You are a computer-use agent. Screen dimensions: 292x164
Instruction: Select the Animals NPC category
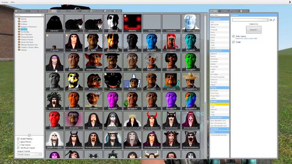[x=24, y=19]
